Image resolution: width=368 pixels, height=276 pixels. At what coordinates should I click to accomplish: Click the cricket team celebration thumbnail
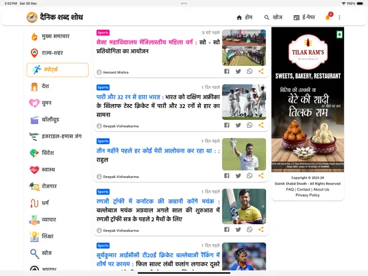point(244,102)
